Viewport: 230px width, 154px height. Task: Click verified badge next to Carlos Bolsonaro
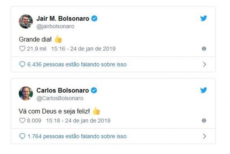pyautogui.click(x=94, y=91)
